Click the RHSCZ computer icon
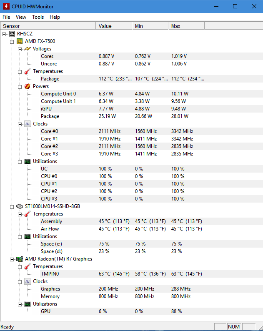The width and height of the screenshot is (263, 331). 12,34
